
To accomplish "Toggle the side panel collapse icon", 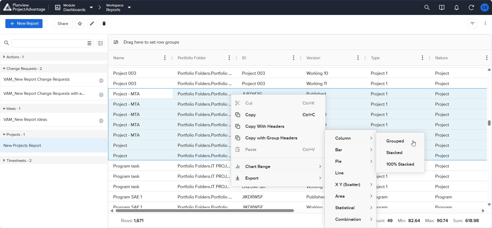I will (x=100, y=43).
